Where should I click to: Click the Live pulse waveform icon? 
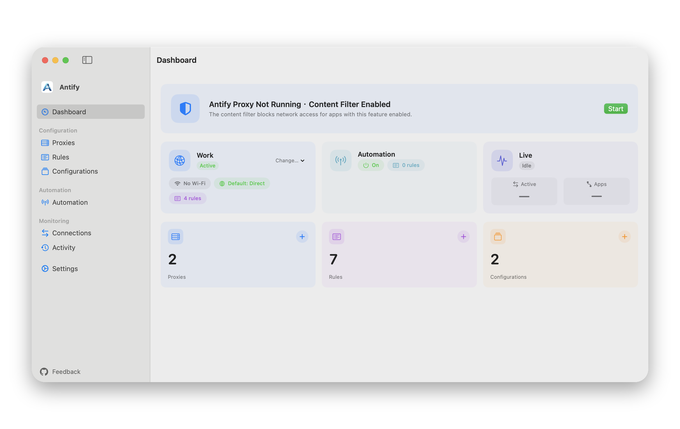[x=502, y=161]
